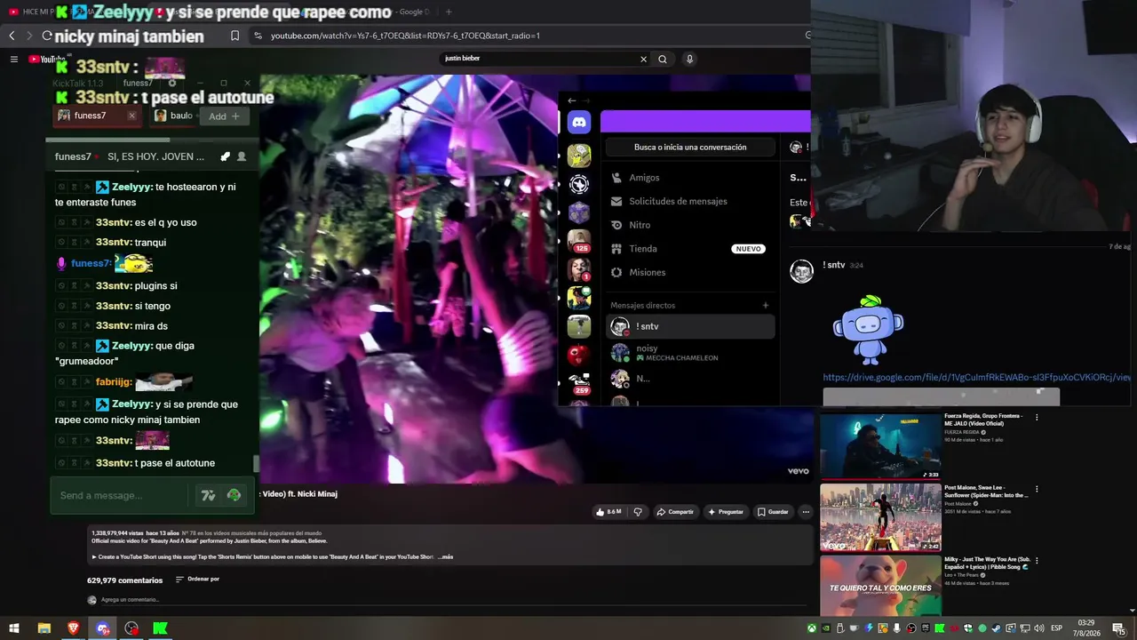Open pinned message icon in KickTalk header
The width and height of the screenshot is (1137, 640).
coord(224,156)
